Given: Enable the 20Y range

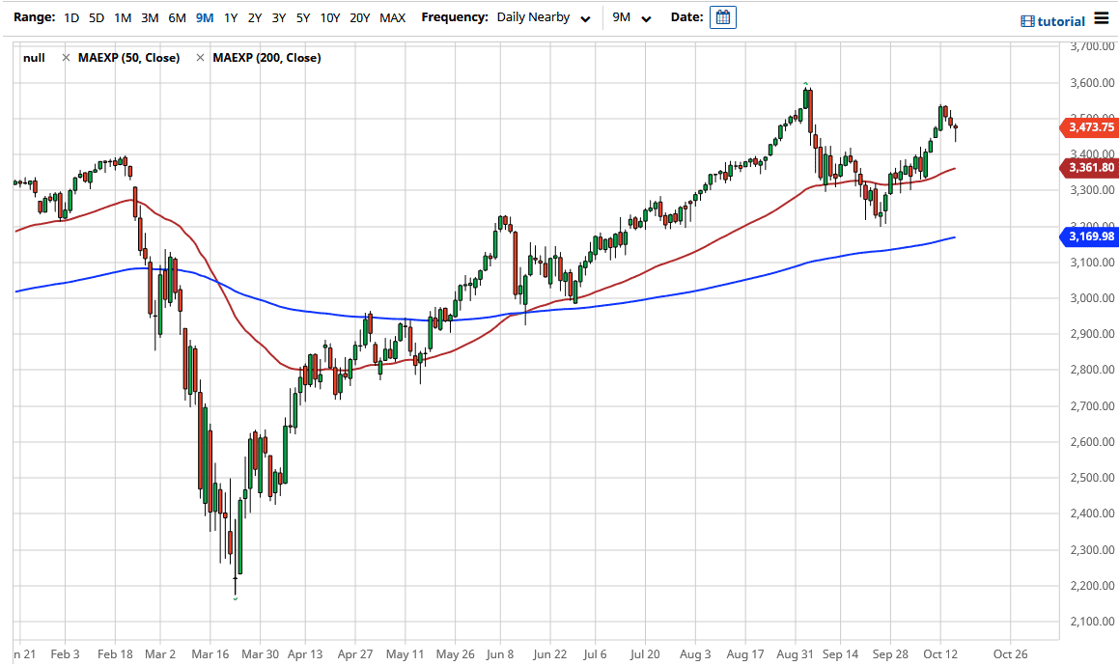Looking at the screenshot, I should tap(359, 17).
